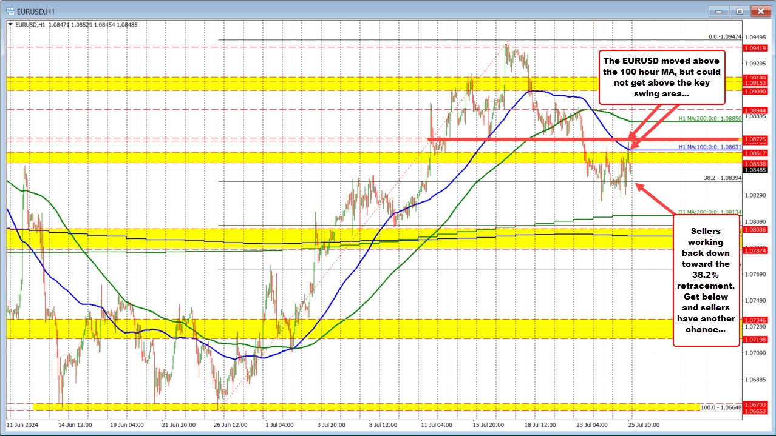
Task: Click the '26 Jun 12:00' time axis label
Action: [x=231, y=425]
